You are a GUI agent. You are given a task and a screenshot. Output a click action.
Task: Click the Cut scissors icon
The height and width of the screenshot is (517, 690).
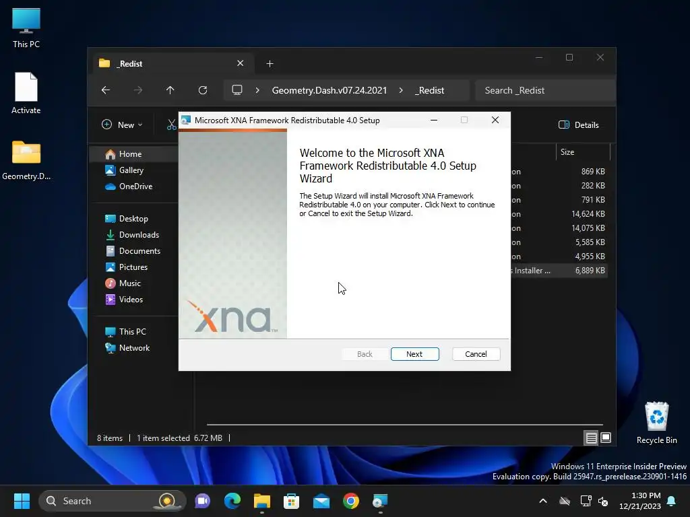point(172,125)
